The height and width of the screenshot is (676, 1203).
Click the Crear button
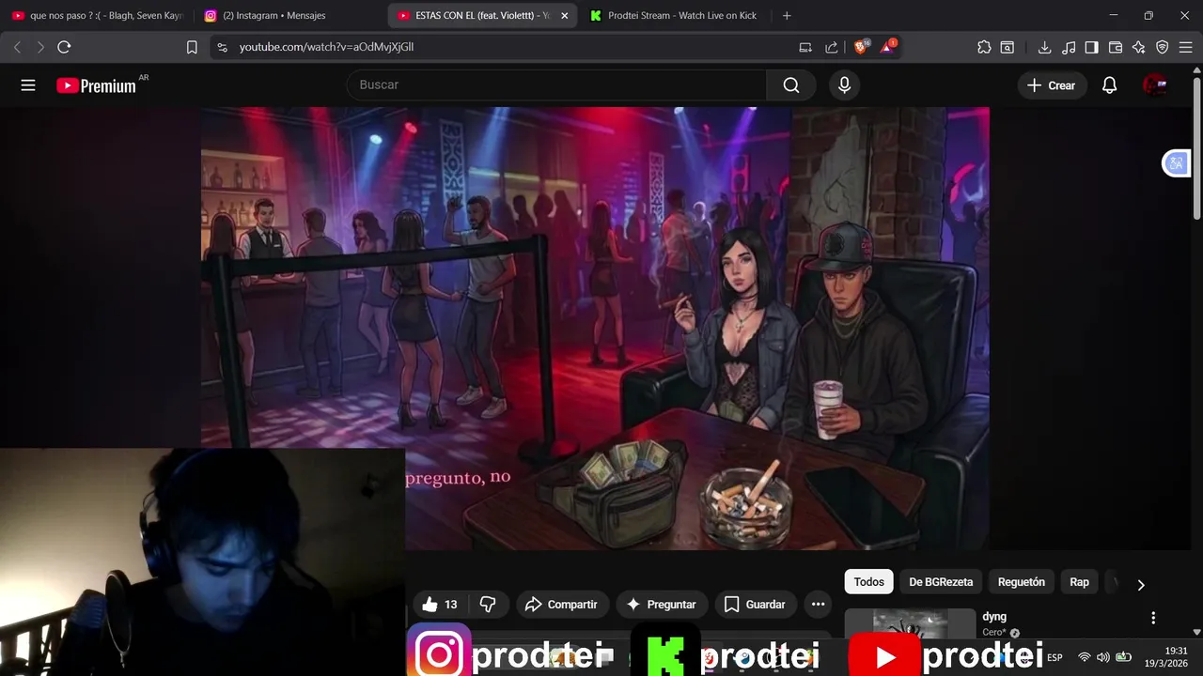click(1051, 85)
